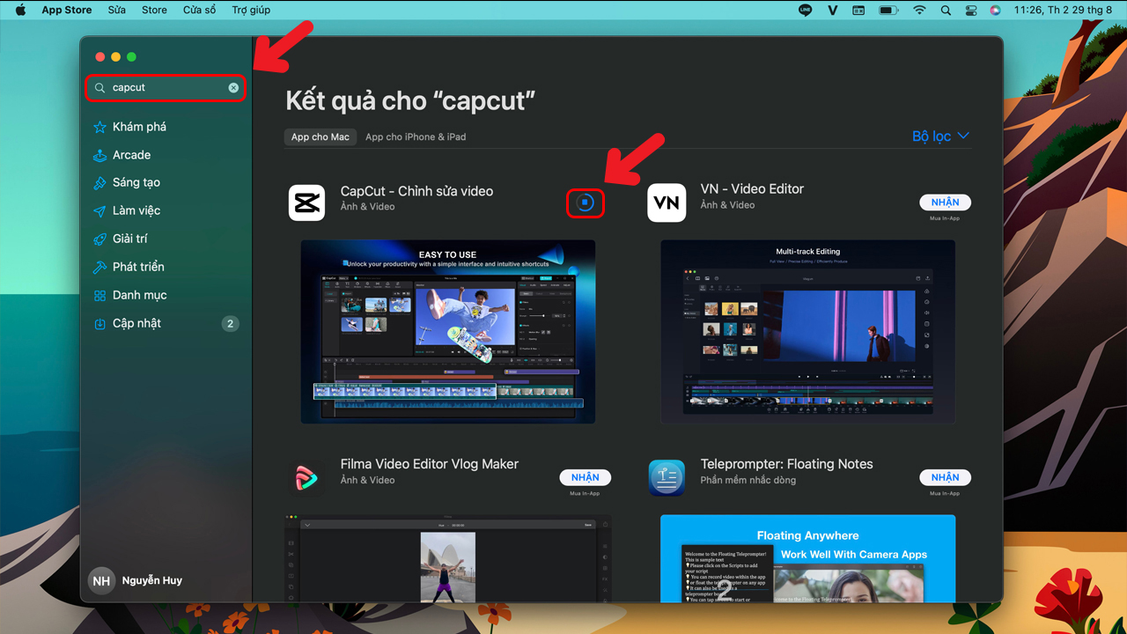This screenshot has width=1127, height=634.
Task: View the Teleprompter Floating Anywhere screenshot
Action: tap(807, 558)
